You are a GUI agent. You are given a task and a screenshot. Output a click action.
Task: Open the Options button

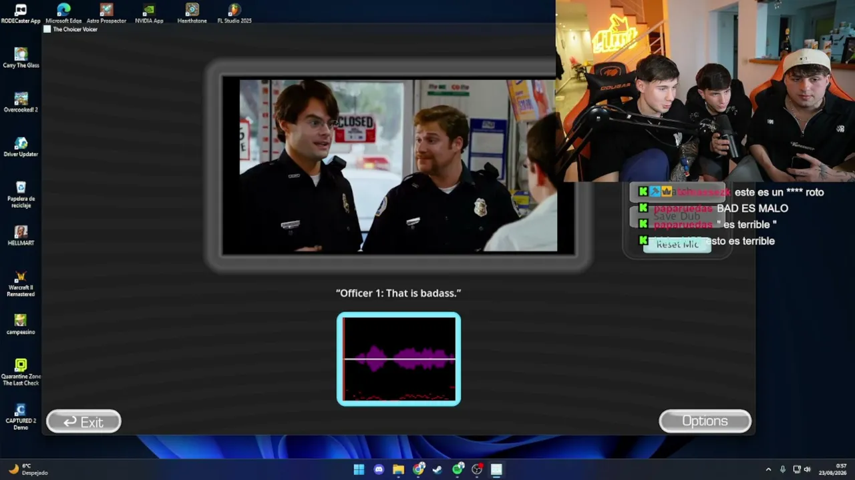click(705, 421)
